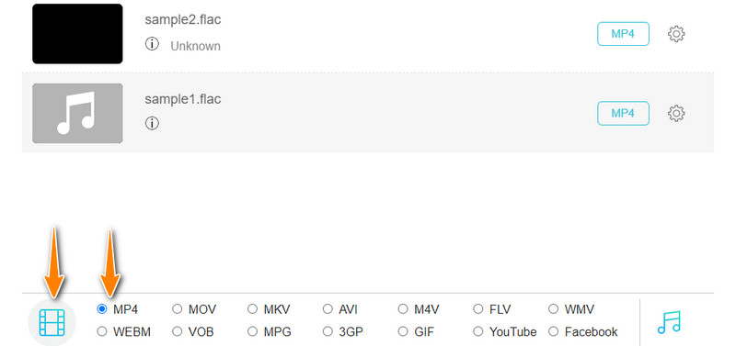Switch to the audio format music-note icon

pos(669,322)
